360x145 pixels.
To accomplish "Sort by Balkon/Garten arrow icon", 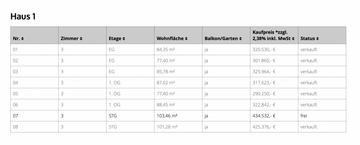I will coord(240,39).
